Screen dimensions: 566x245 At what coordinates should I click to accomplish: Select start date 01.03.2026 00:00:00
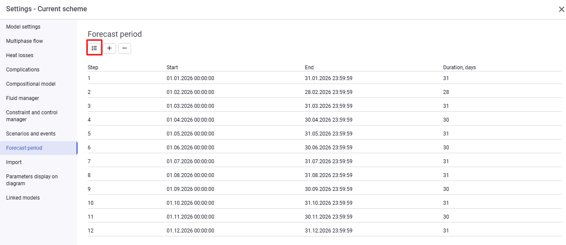(x=191, y=106)
